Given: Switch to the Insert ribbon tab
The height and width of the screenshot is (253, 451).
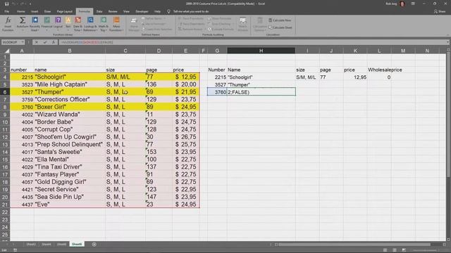Looking at the screenshot, I should pos(35,11).
